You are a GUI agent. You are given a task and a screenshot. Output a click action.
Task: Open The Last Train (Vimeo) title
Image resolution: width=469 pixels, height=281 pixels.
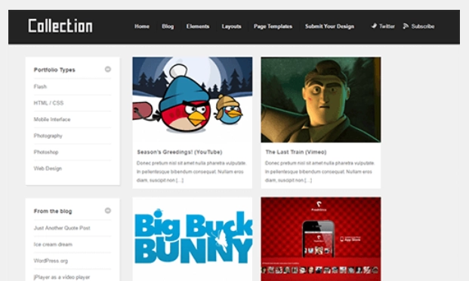coord(296,152)
